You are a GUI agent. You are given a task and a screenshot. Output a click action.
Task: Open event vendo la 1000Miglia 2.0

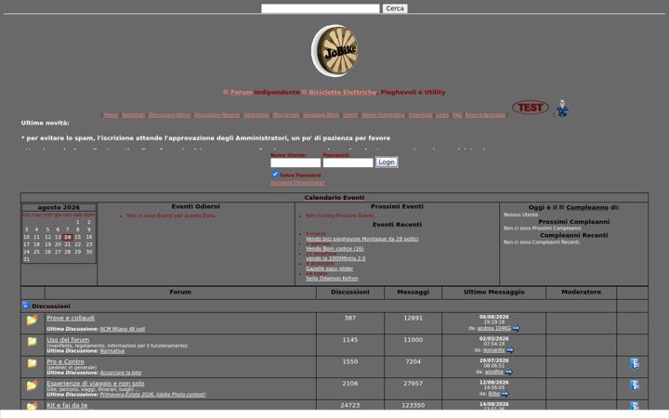pos(335,258)
